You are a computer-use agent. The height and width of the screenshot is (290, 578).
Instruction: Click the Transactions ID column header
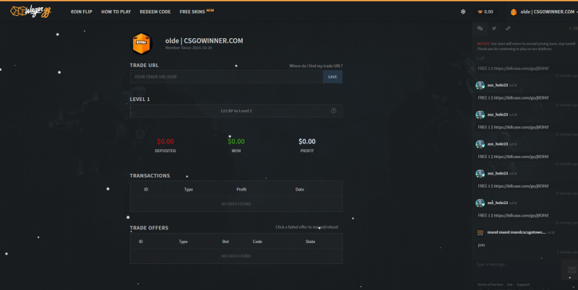click(x=146, y=189)
